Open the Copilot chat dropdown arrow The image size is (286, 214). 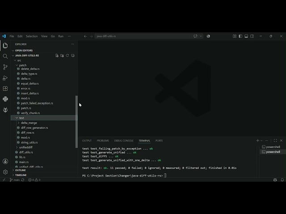coord(201,36)
